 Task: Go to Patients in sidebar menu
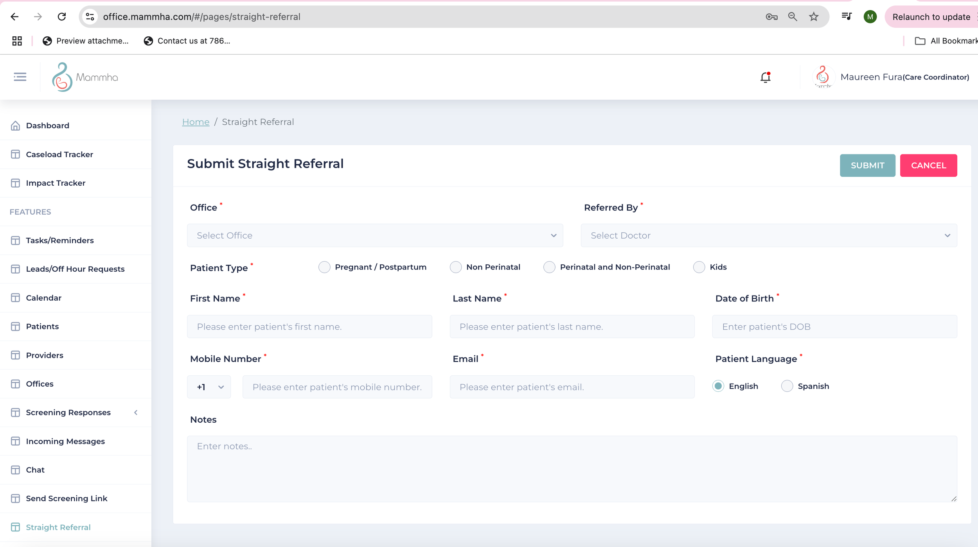click(42, 326)
